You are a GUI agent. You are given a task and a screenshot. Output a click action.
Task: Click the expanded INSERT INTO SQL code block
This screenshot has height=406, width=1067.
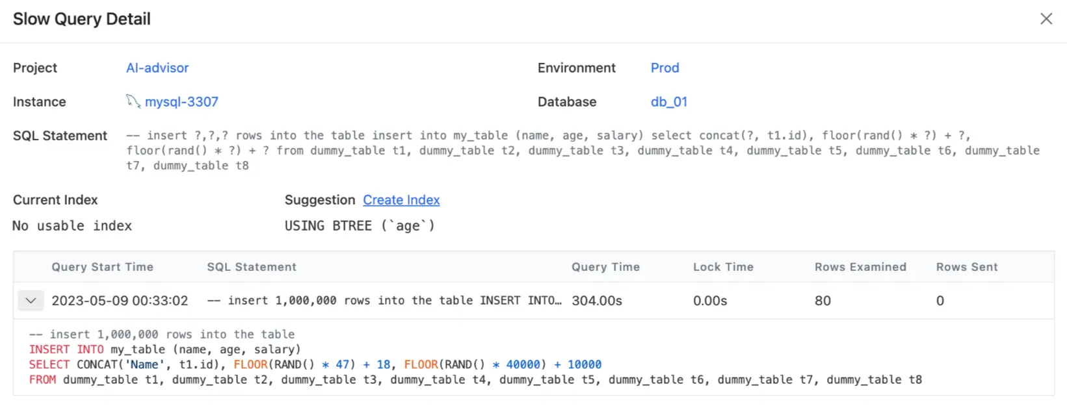(475, 357)
